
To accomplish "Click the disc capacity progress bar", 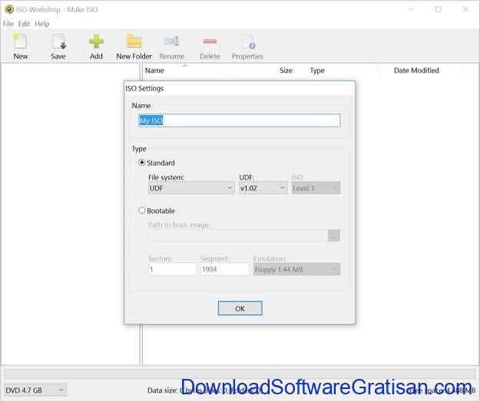I will point(240,374).
